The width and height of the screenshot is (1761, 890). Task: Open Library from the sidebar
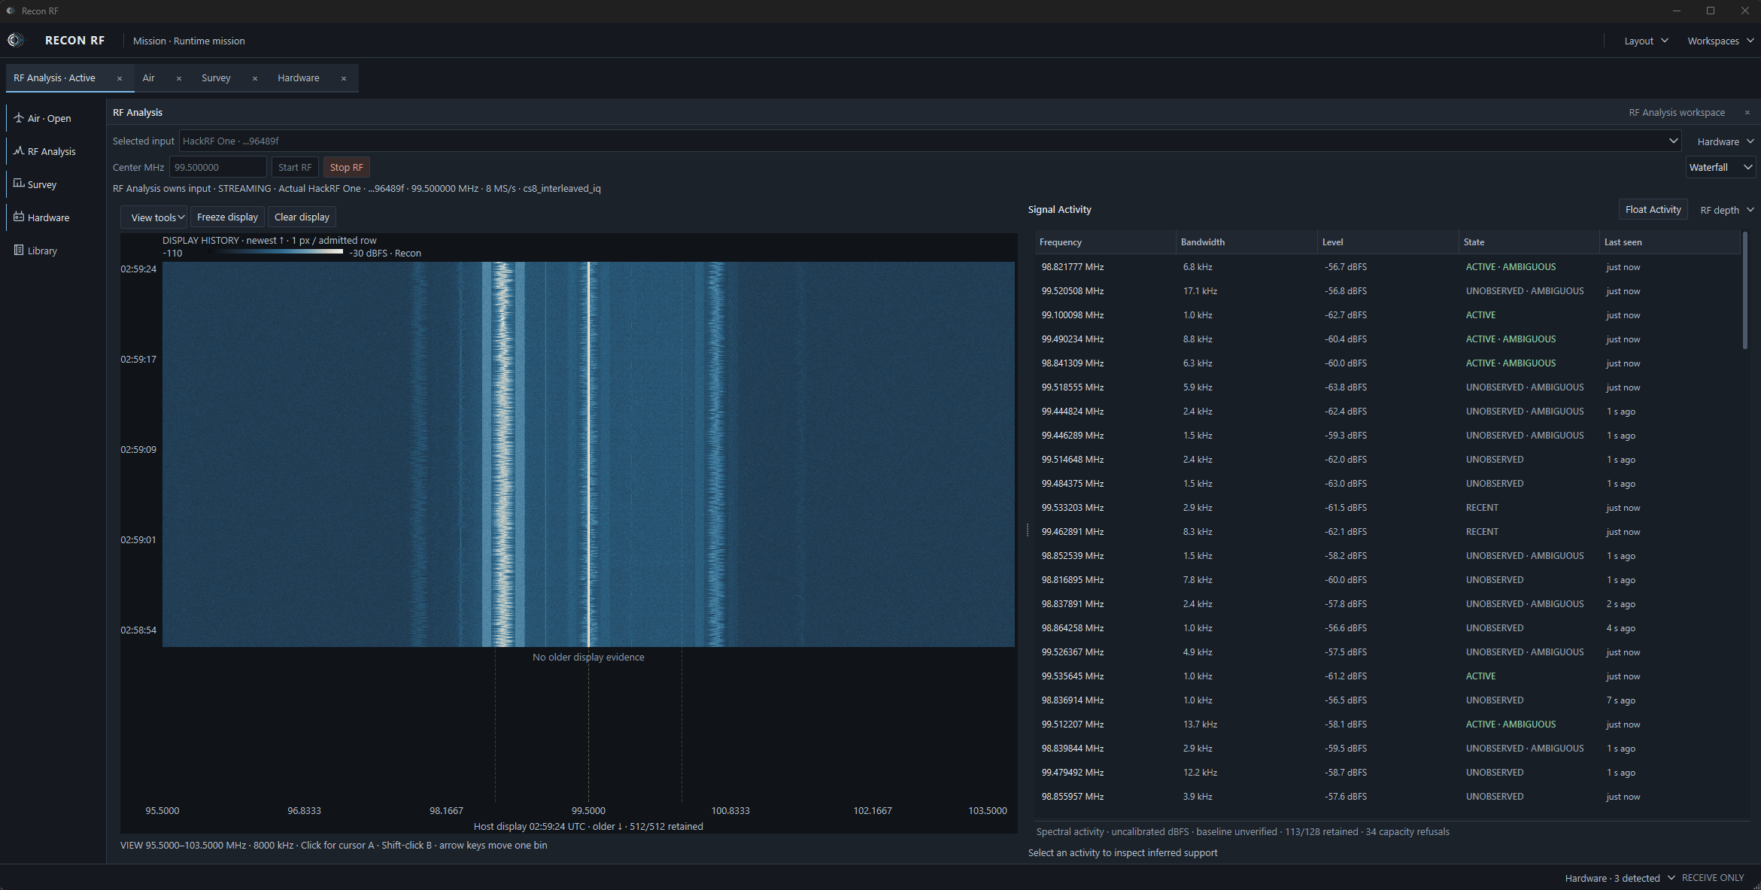(x=53, y=251)
